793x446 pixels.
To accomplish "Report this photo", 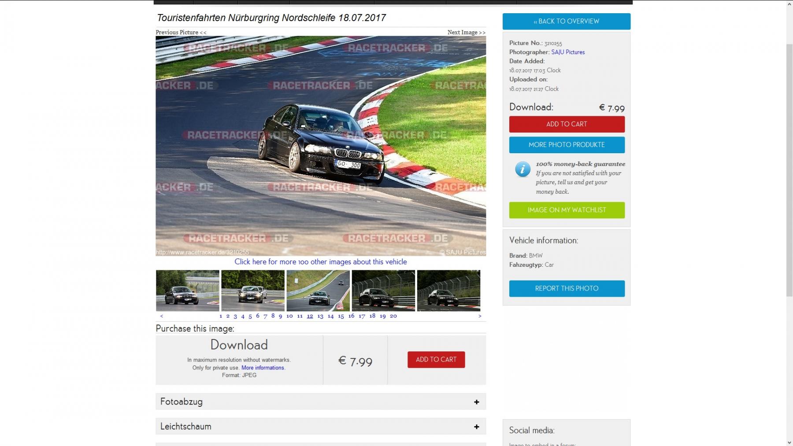I will (x=567, y=288).
